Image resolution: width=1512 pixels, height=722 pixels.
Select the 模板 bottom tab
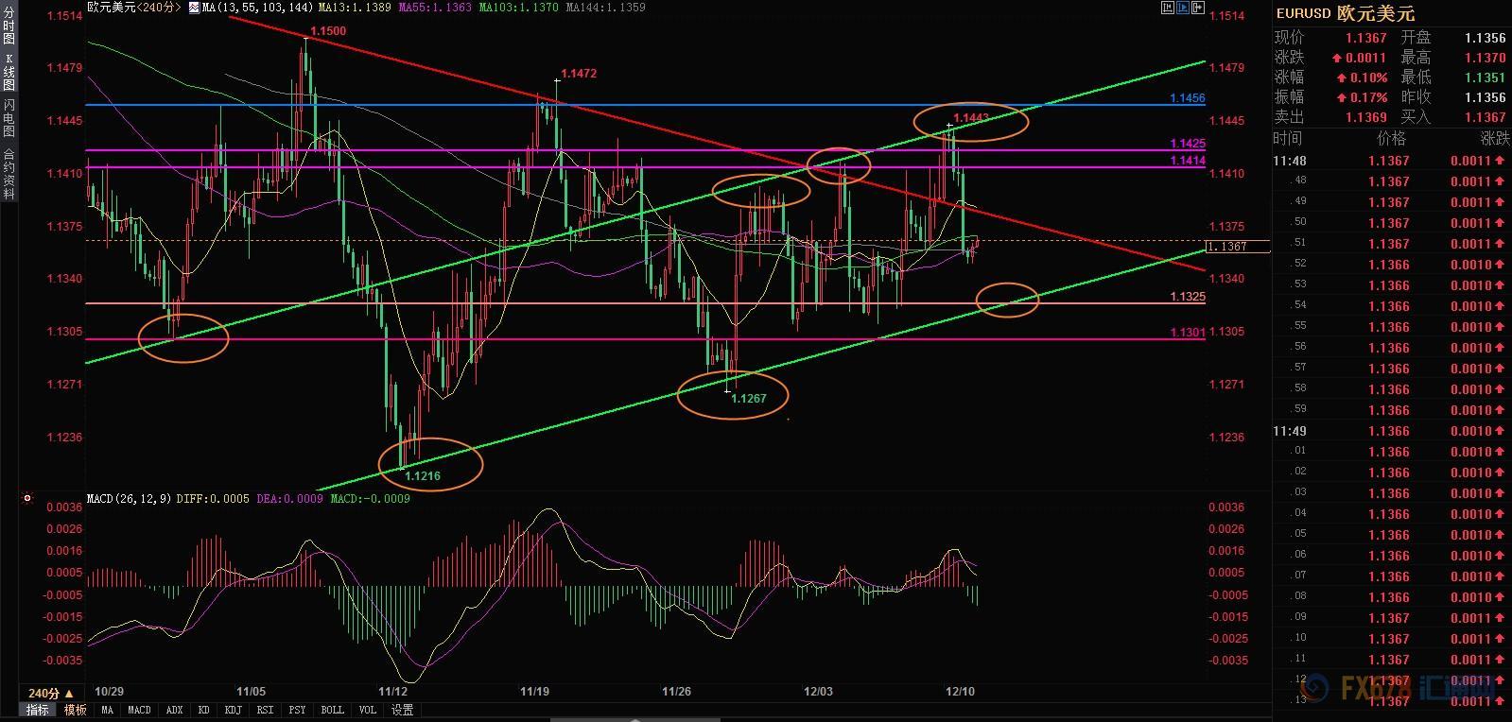tap(75, 710)
